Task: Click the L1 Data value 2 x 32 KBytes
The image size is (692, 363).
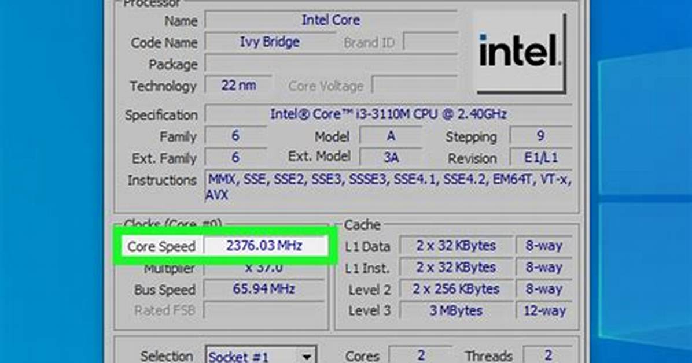Action: [457, 246]
